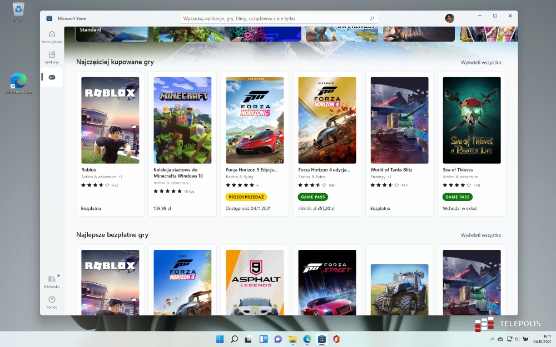556x347 pixels.
Task: Select the Forza Horizon 5 preorder card
Action: 255,143
